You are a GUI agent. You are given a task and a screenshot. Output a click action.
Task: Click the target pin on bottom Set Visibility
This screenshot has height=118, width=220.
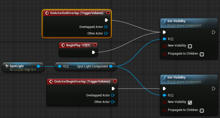pyautogui.click(x=164, y=95)
